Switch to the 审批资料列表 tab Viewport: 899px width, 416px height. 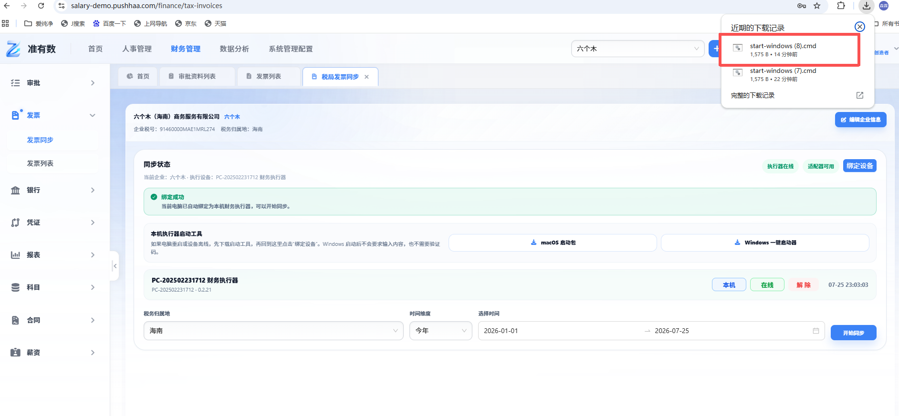click(197, 76)
